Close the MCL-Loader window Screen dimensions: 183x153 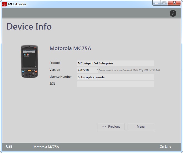(x=174, y=3)
